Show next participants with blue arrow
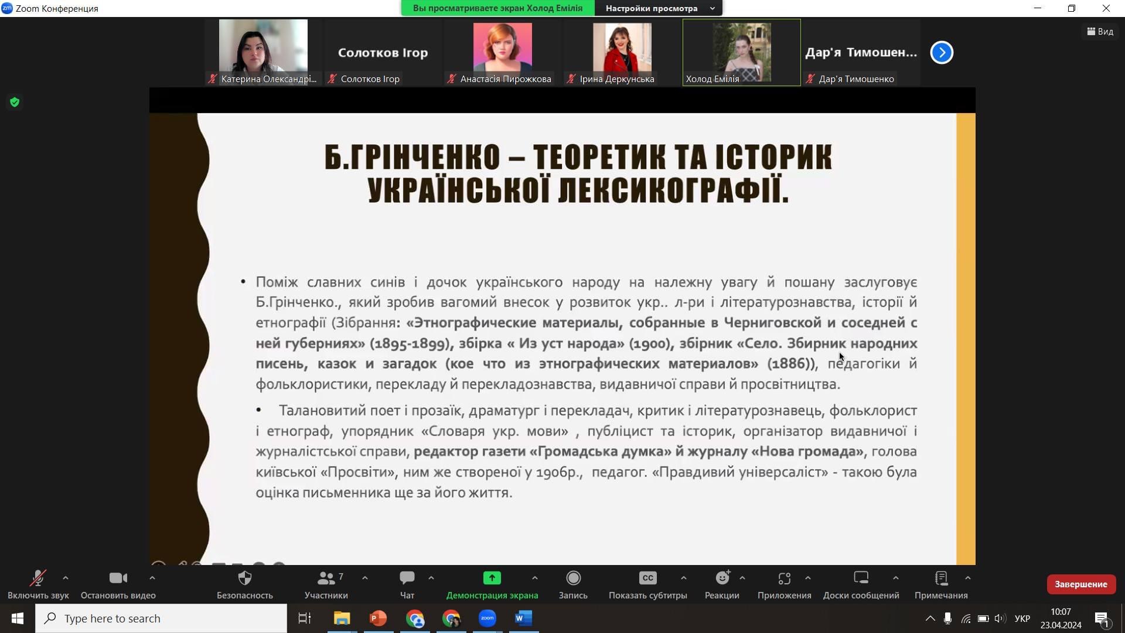Viewport: 1125px width, 633px height. point(942,53)
